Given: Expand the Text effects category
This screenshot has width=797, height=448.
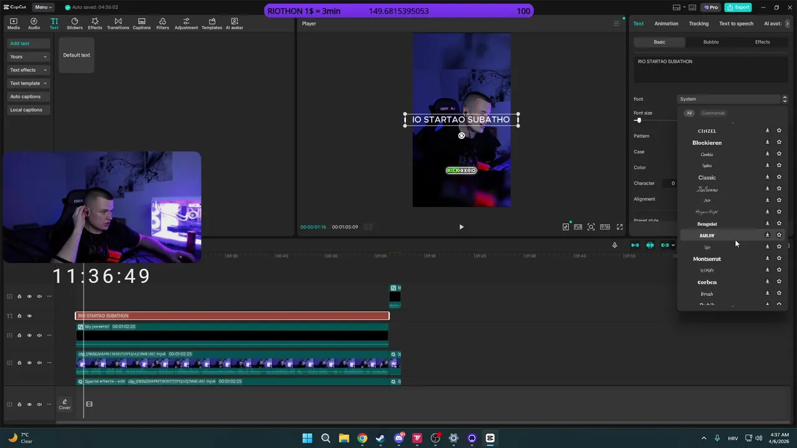Looking at the screenshot, I should (28, 70).
